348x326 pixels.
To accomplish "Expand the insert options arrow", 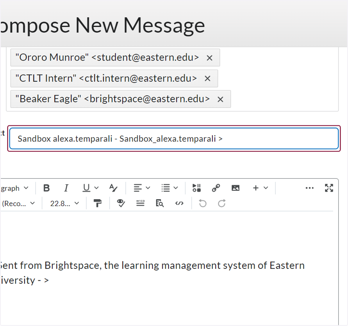I will pyautogui.click(x=266, y=188).
